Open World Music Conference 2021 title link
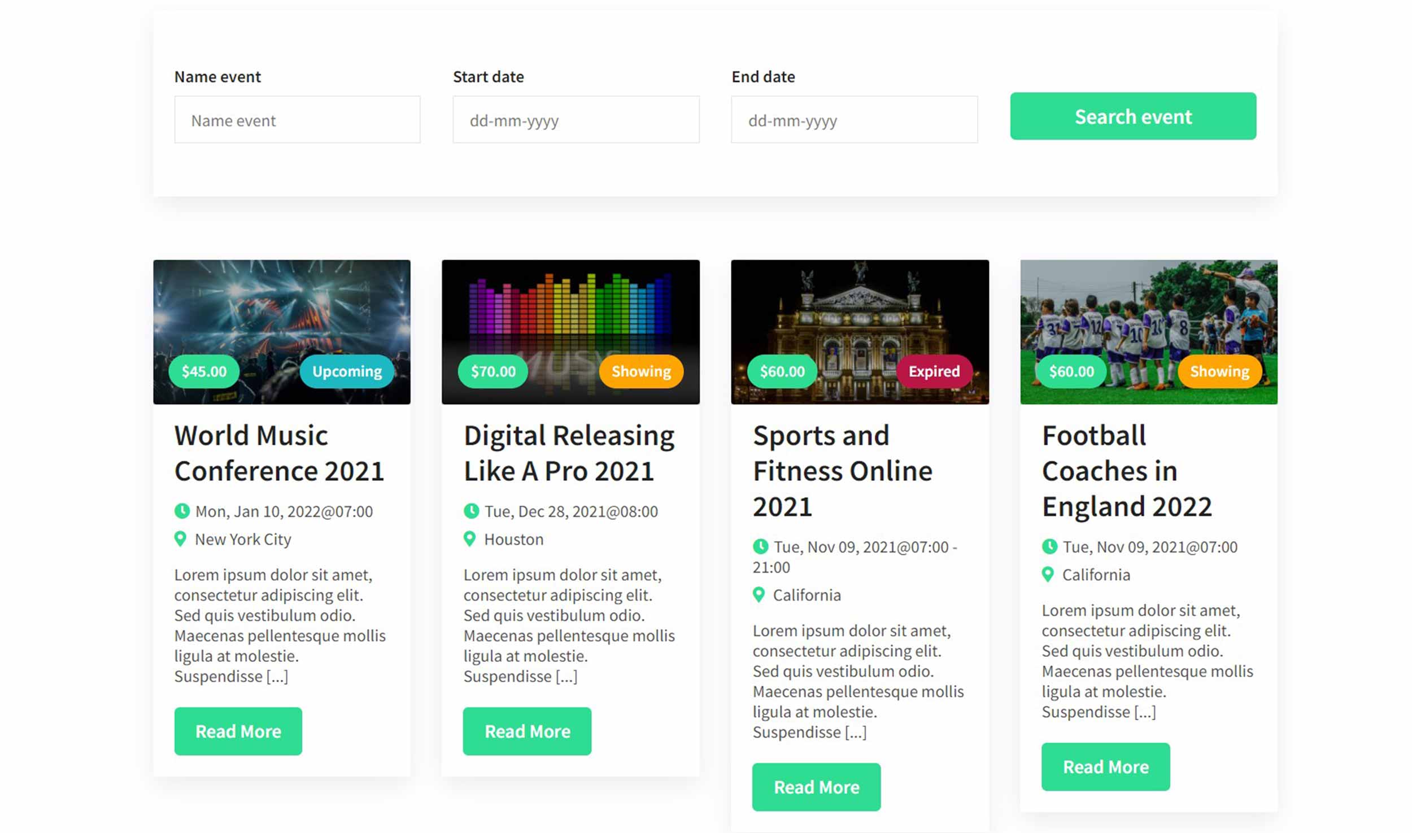Viewport: 1412px width, 833px height. [x=279, y=453]
